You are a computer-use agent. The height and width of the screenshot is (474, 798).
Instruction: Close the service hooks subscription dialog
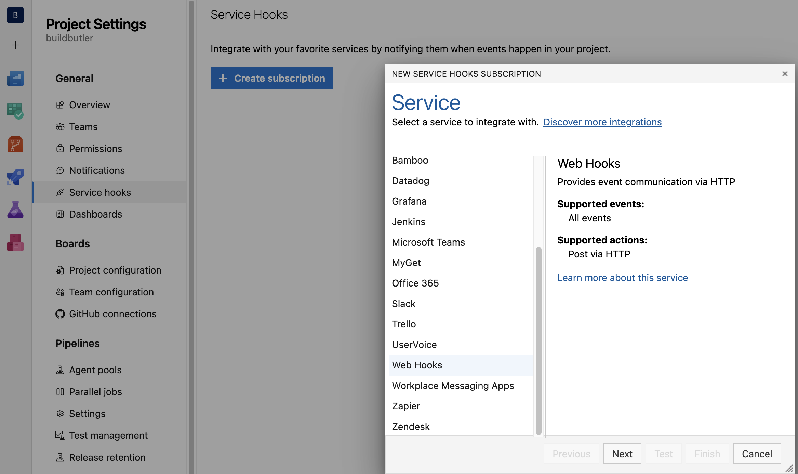tap(785, 74)
